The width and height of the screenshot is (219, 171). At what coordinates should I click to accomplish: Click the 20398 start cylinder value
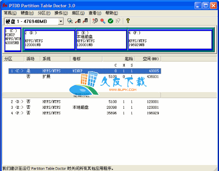click(x=111, y=107)
